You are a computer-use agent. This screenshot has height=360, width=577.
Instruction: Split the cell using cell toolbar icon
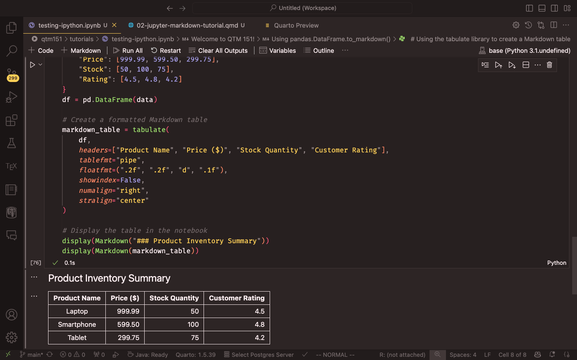coord(526,65)
